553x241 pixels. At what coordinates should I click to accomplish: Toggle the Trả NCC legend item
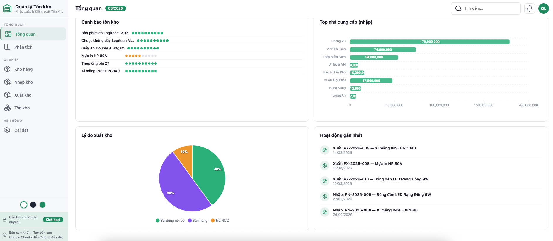coord(220,221)
